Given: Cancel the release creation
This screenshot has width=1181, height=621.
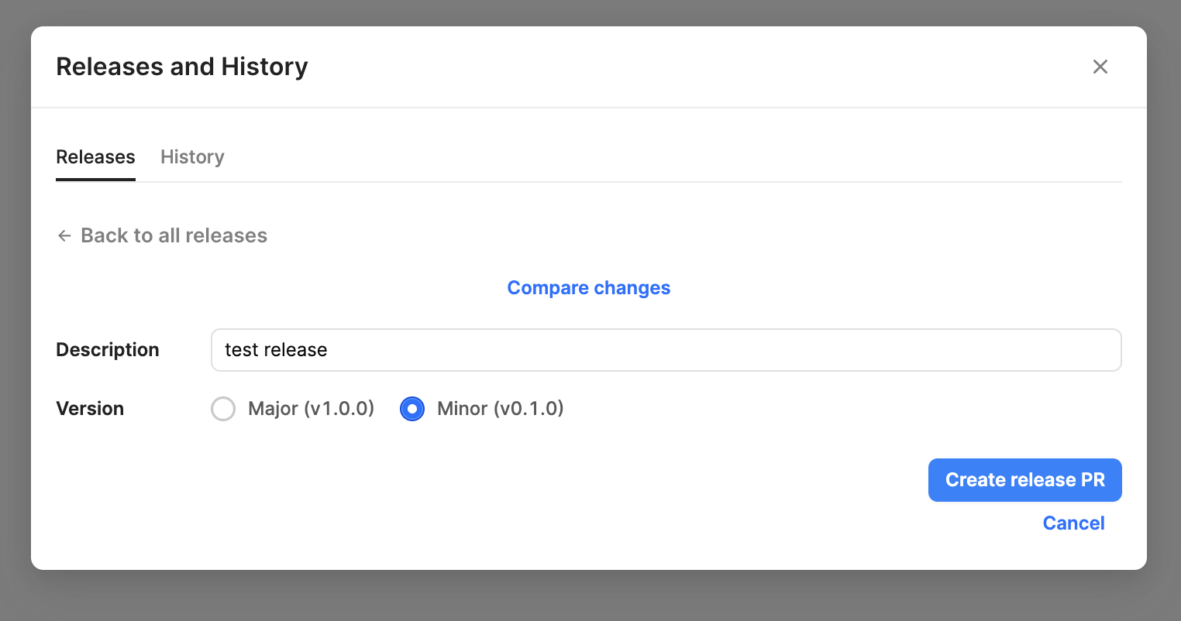Looking at the screenshot, I should (x=1073, y=523).
